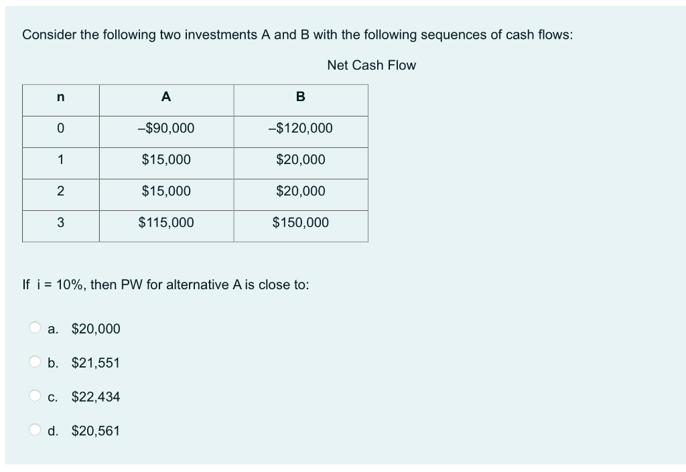The image size is (686, 472).
Task: Click the "Net Cash Flow" heading
Action: click(371, 65)
